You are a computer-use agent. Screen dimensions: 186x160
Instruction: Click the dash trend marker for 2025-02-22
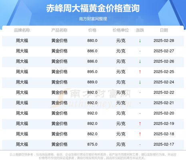click(x=140, y=92)
